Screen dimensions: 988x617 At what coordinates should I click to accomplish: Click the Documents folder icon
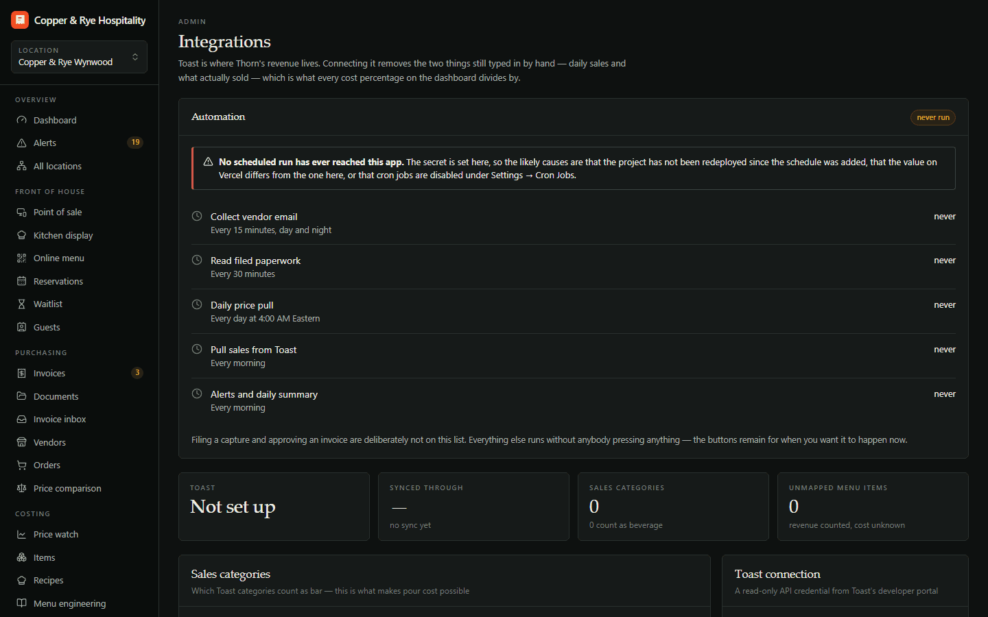pyautogui.click(x=21, y=396)
